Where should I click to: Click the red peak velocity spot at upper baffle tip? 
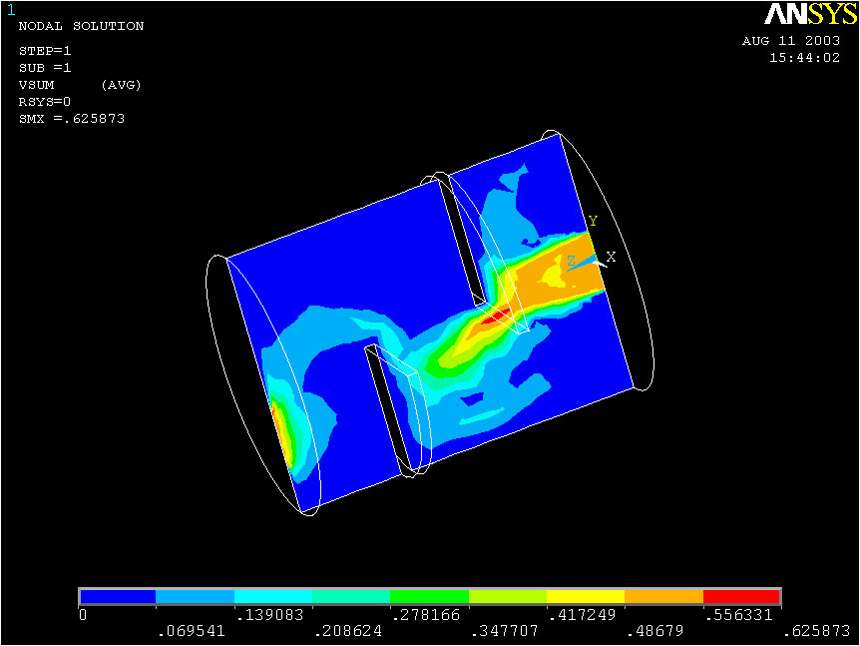[497, 317]
